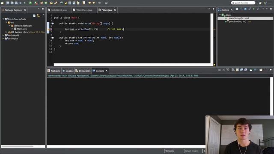The height and width of the screenshot is (154, 274).
Task: Expand the JRE System Library node
Action: click(x=6, y=32)
